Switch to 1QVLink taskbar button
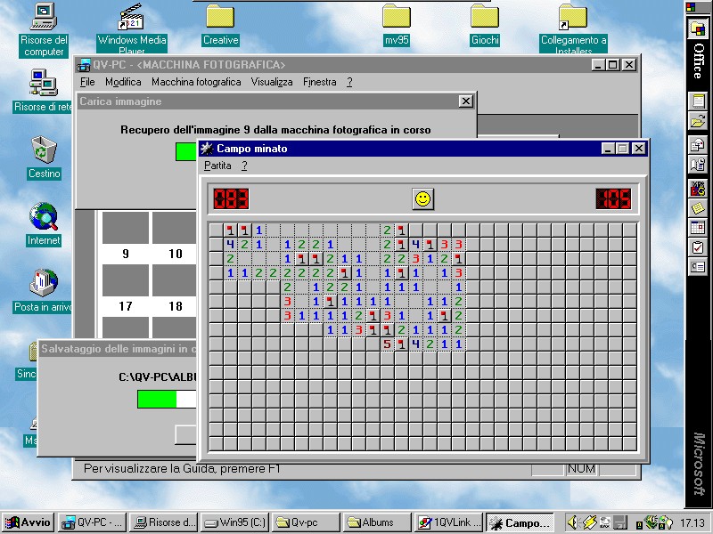The width and height of the screenshot is (713, 534). coord(448,522)
